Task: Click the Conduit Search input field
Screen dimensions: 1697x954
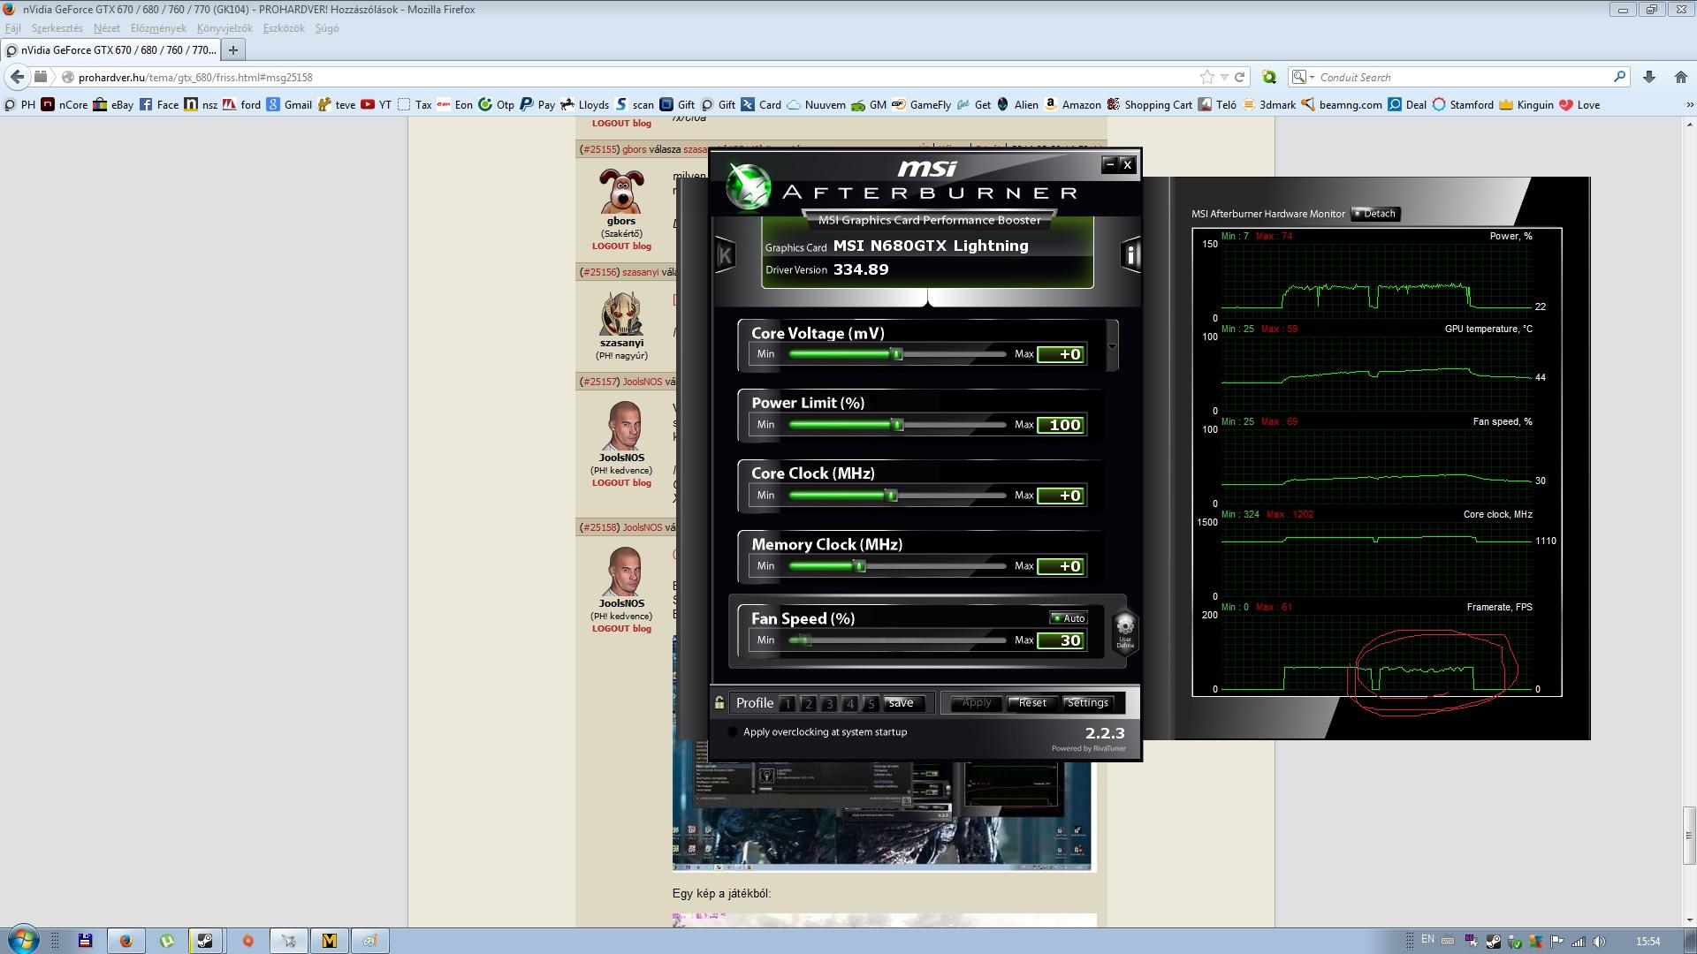Action: pos(1463,77)
